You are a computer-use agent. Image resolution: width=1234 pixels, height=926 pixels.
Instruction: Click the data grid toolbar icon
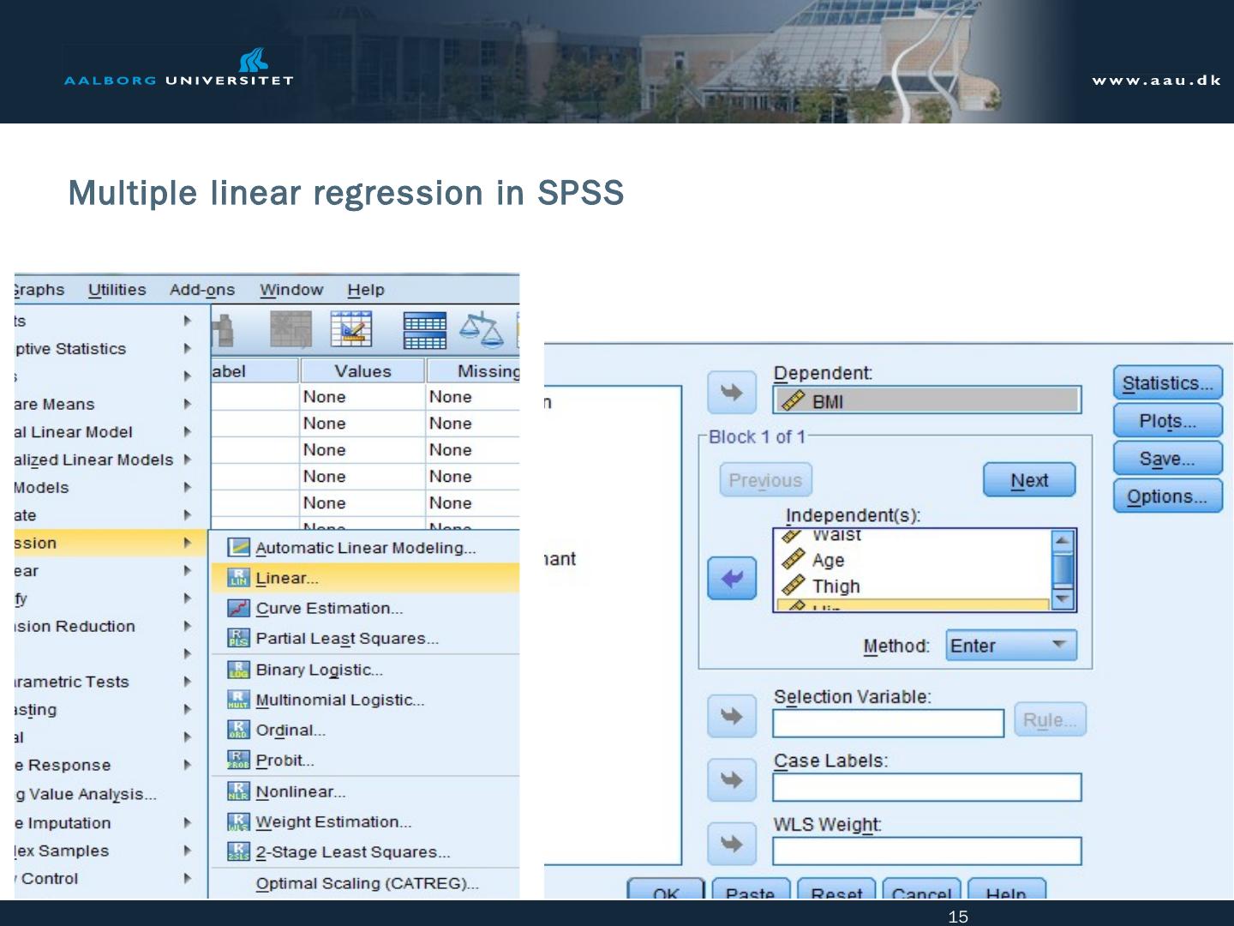[x=424, y=330]
